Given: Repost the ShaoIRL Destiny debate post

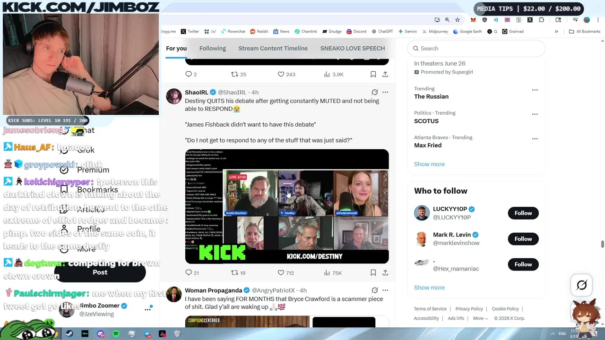Looking at the screenshot, I should pyautogui.click(x=238, y=272).
